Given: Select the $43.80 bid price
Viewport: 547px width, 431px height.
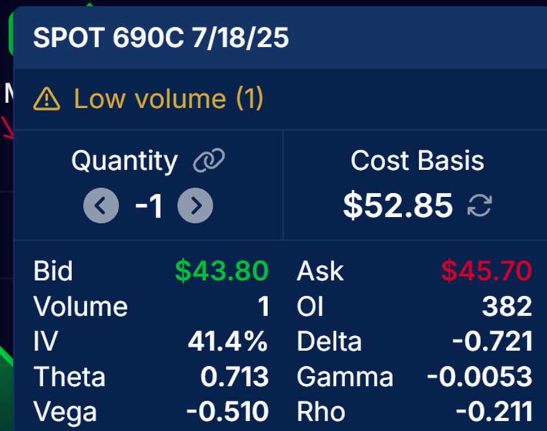Looking at the screenshot, I should tap(221, 270).
